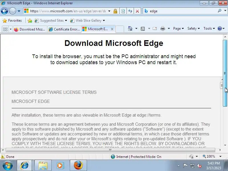228x171 pixels.
Task: Click the license box vertical scroll thumb
Action: 222,85
